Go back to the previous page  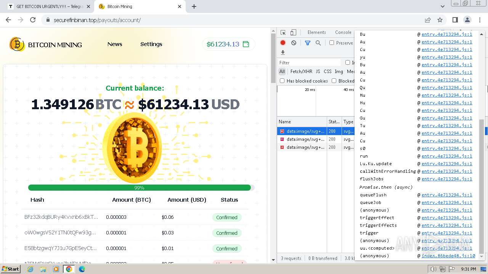click(8, 20)
